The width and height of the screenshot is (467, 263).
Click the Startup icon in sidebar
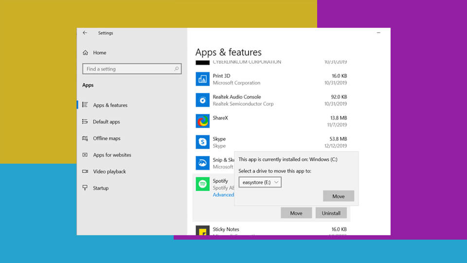(x=85, y=188)
